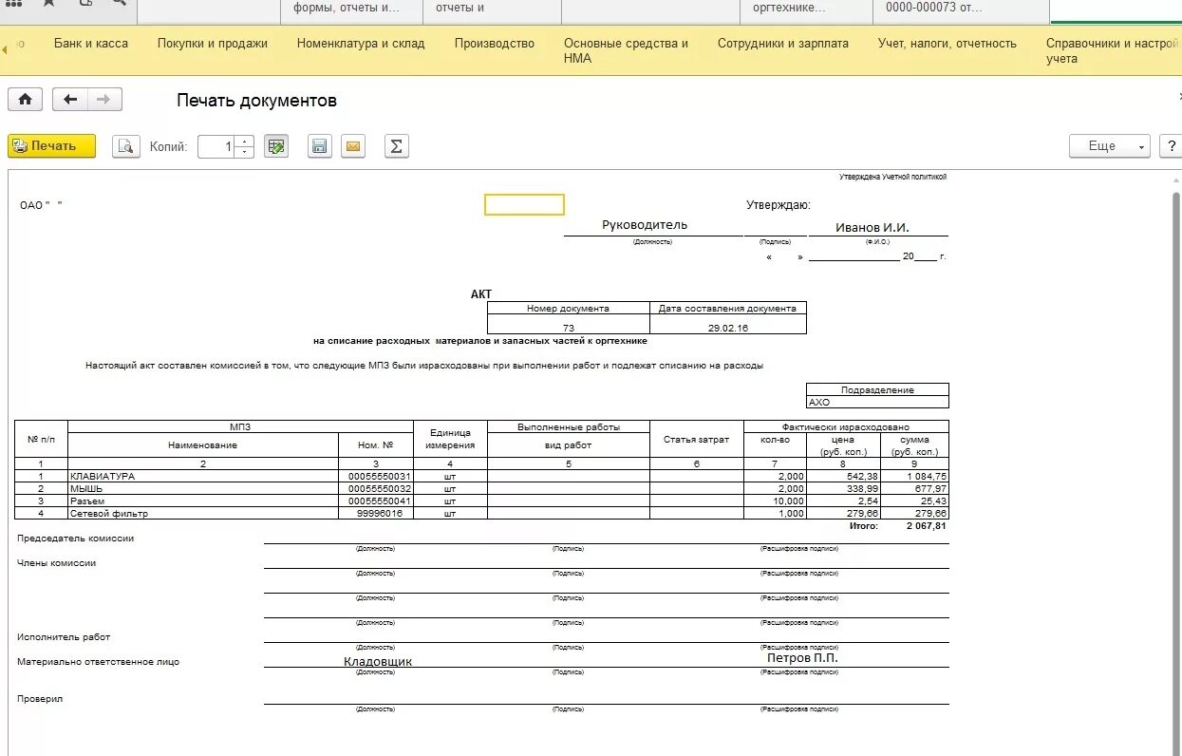The width and height of the screenshot is (1182, 756).
Task: Select the 'Исполнитель работ' label
Action: (x=64, y=637)
